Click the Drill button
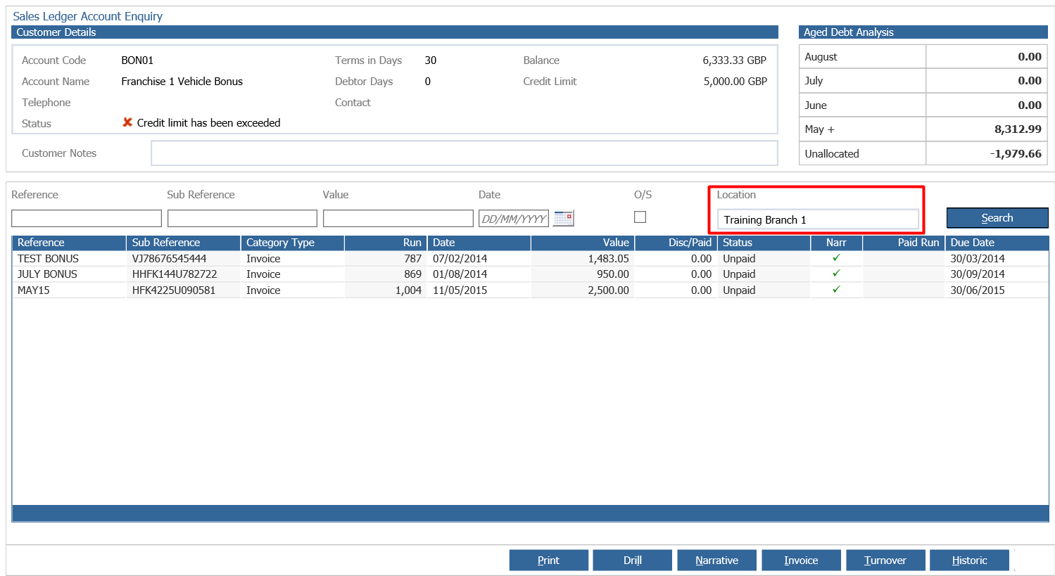 point(632,561)
